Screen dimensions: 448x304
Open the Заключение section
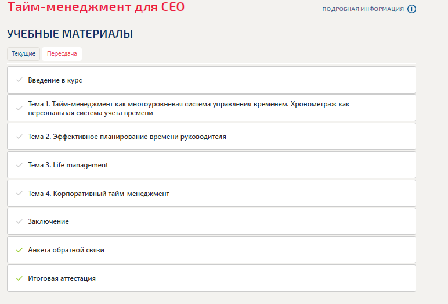(x=211, y=221)
